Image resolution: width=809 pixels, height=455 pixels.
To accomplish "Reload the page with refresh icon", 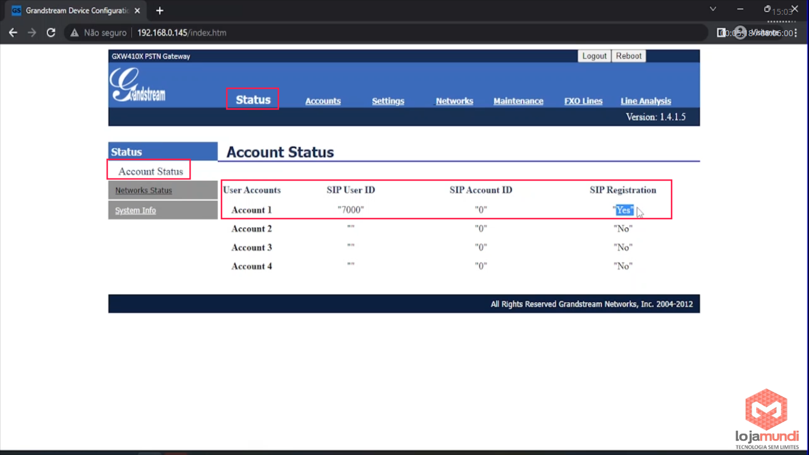I will click(x=51, y=33).
